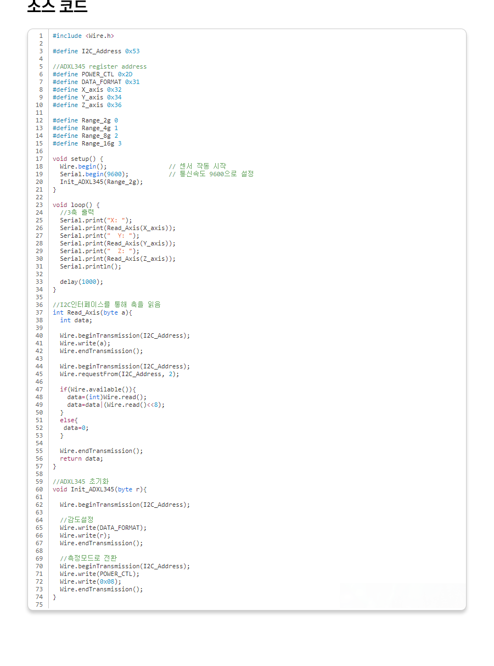Click the 0x53 I2C address value
This screenshot has width=494, height=666.
(132, 51)
